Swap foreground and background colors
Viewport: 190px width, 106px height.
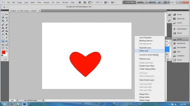7,51
